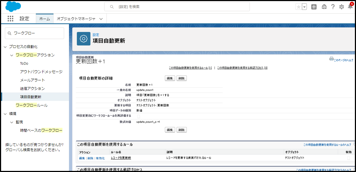Screen dimensions: 356x172
Task: Open the global actions plus icon
Action: pos(314,7)
